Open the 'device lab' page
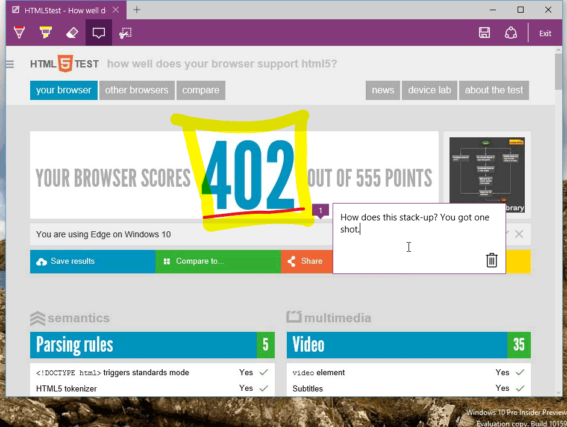Viewport: 567px width, 427px height. [430, 90]
